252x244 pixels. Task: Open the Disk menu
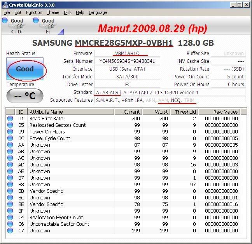point(68,12)
